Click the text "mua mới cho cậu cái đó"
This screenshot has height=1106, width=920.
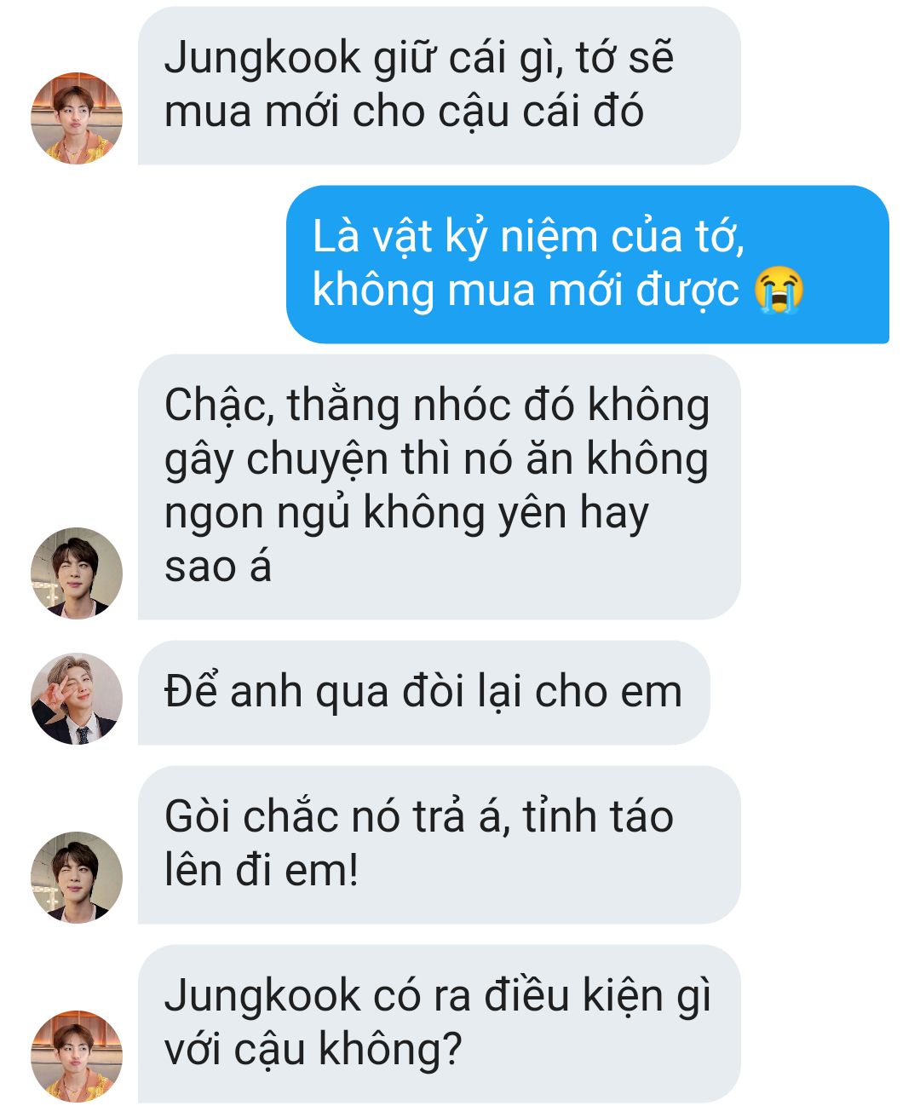click(404, 112)
